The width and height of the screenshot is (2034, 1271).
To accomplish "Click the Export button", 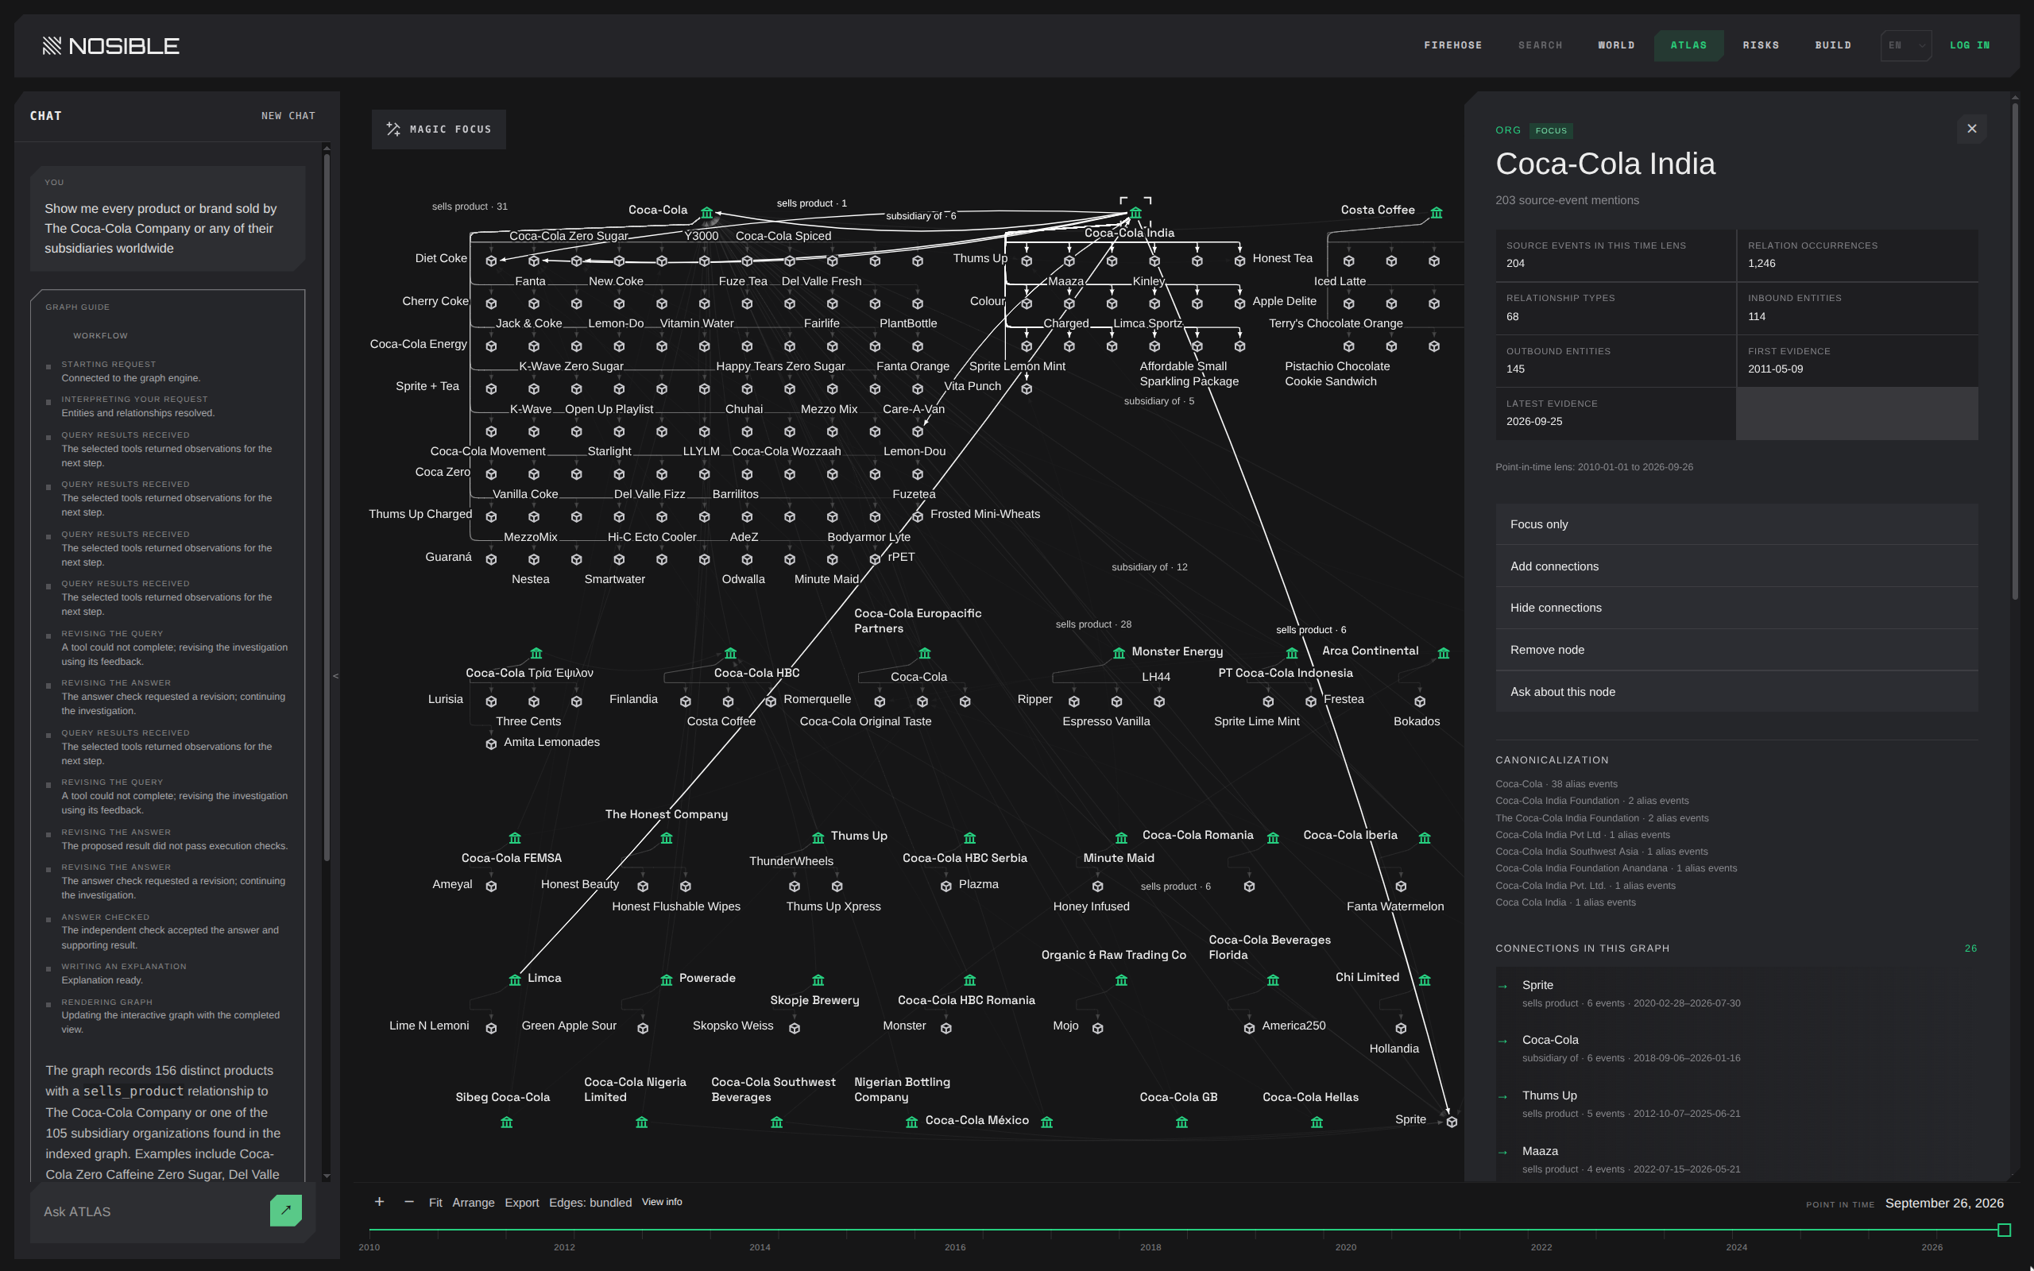I will [522, 1203].
